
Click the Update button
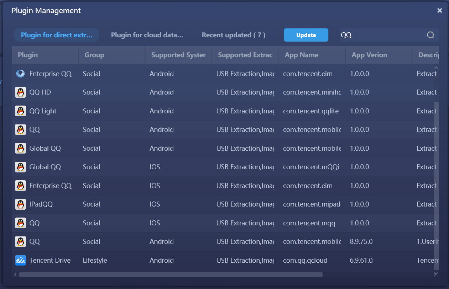pos(306,35)
